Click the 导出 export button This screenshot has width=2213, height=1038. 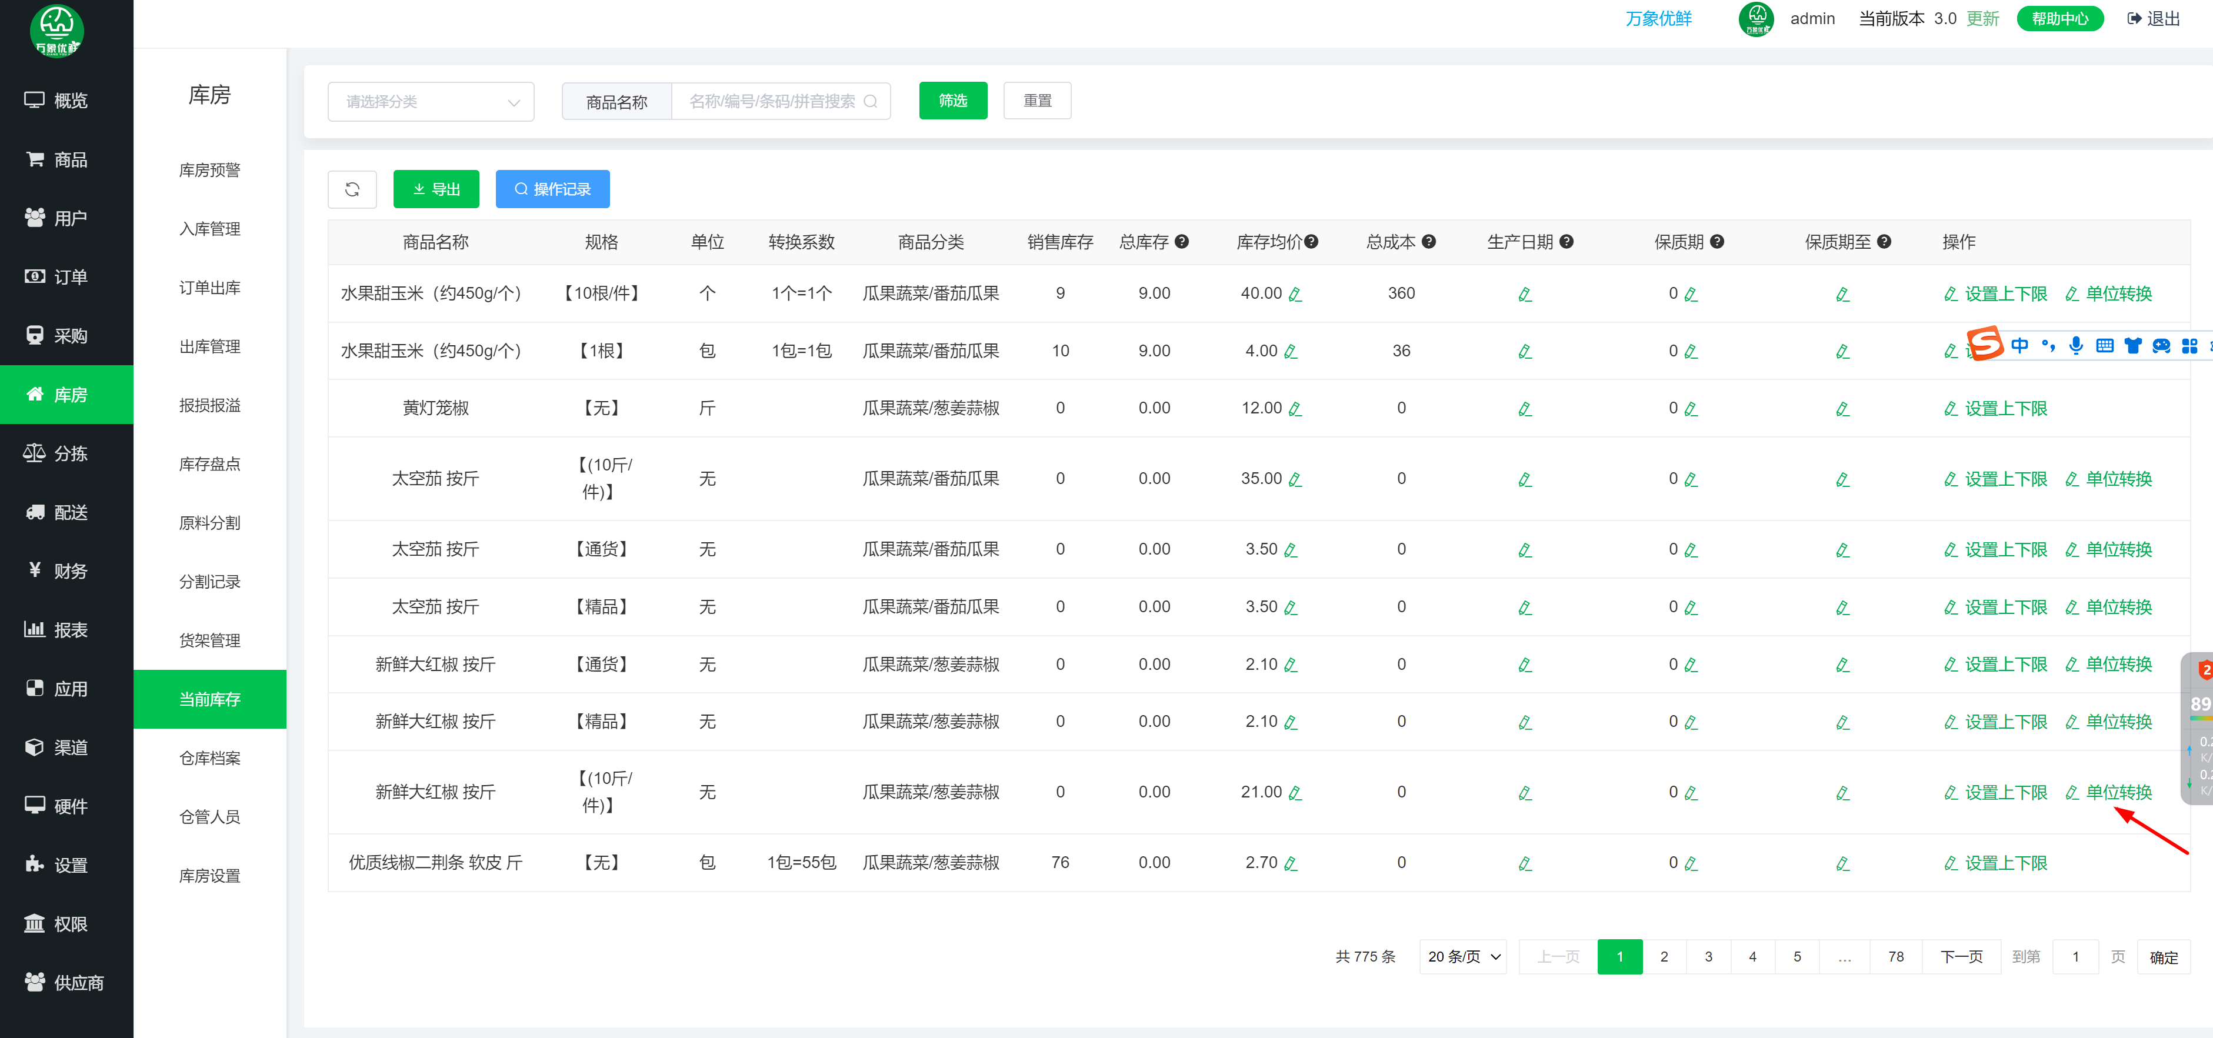(436, 189)
